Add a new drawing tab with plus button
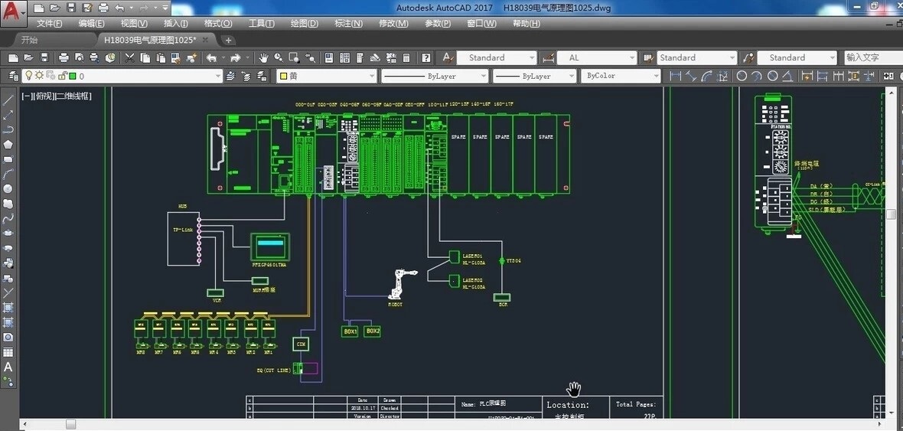The height and width of the screenshot is (431, 903). click(228, 40)
